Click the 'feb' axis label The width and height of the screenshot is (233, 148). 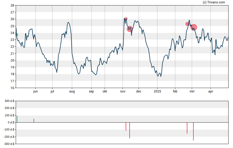175,91
